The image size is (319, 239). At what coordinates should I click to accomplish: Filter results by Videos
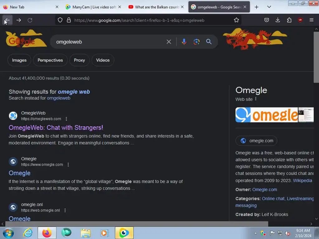coord(103,60)
